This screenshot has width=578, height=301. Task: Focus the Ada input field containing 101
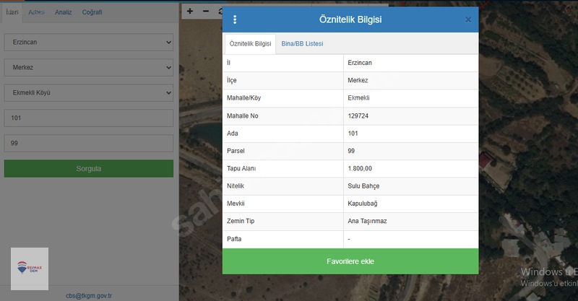pyautogui.click(x=88, y=118)
